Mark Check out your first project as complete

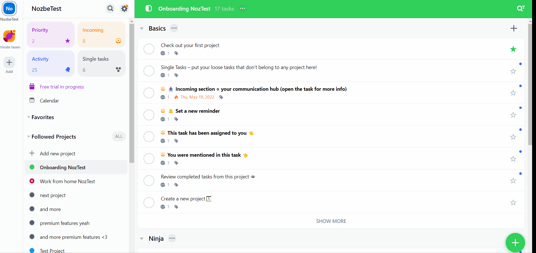tap(149, 49)
